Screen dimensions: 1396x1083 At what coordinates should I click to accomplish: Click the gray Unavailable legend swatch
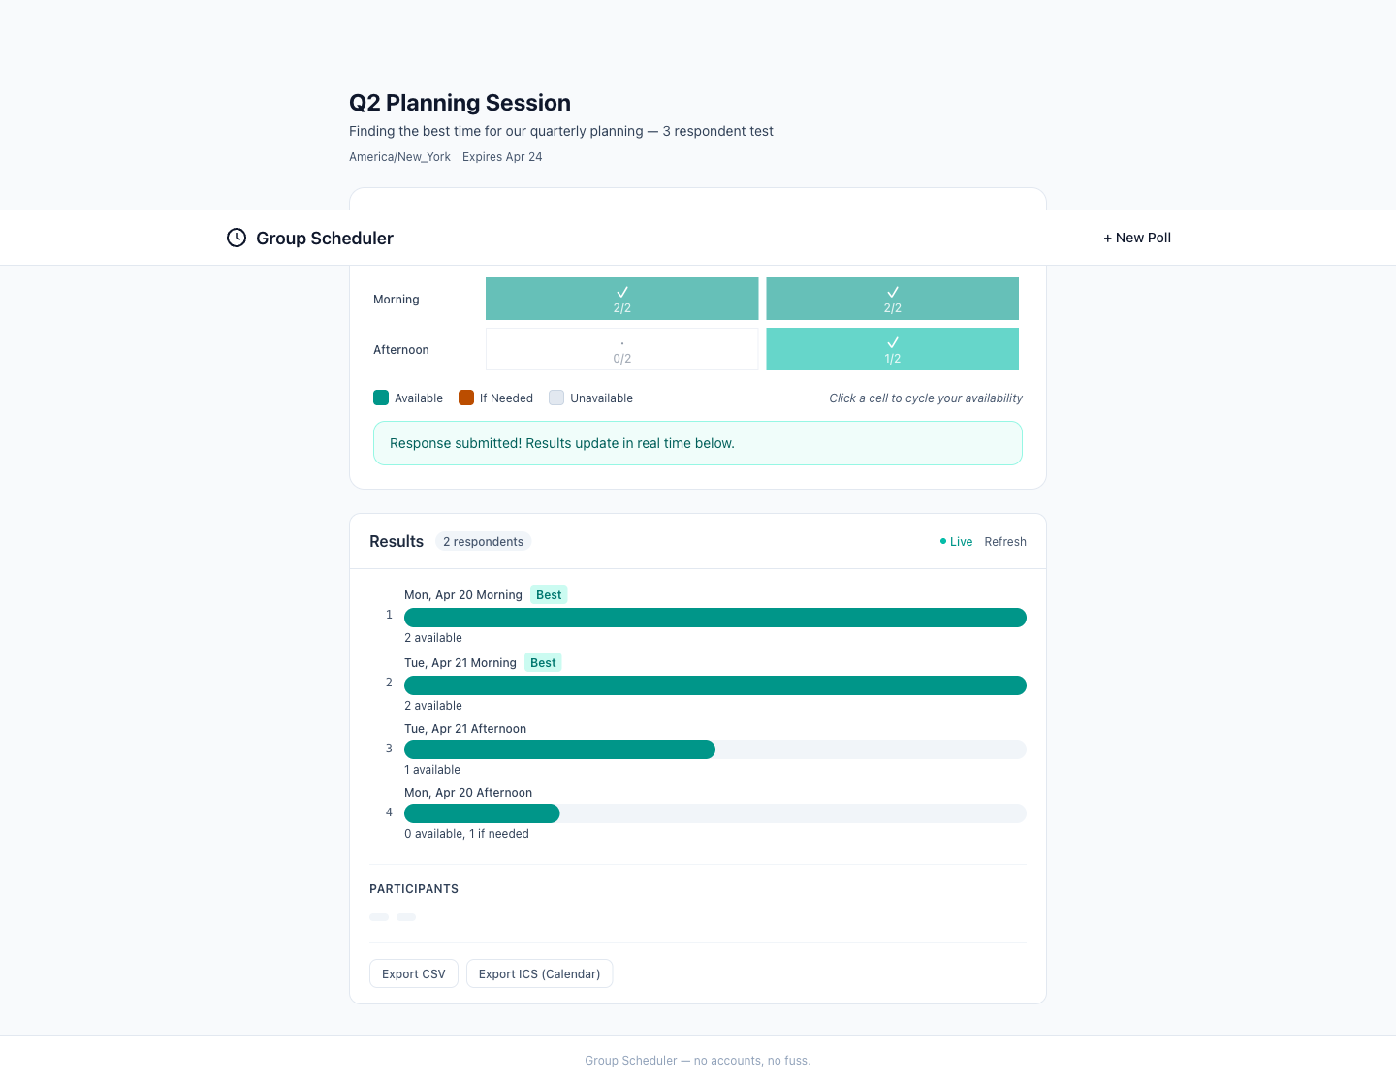click(x=556, y=398)
